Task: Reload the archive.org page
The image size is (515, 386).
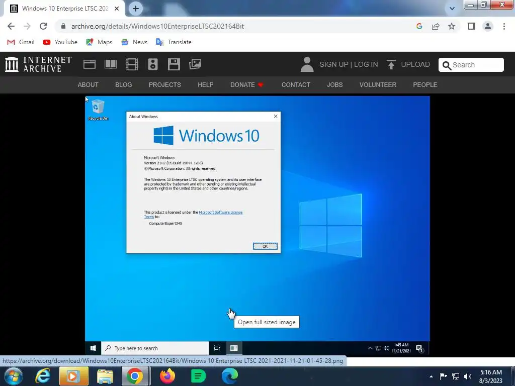Action: click(43, 26)
